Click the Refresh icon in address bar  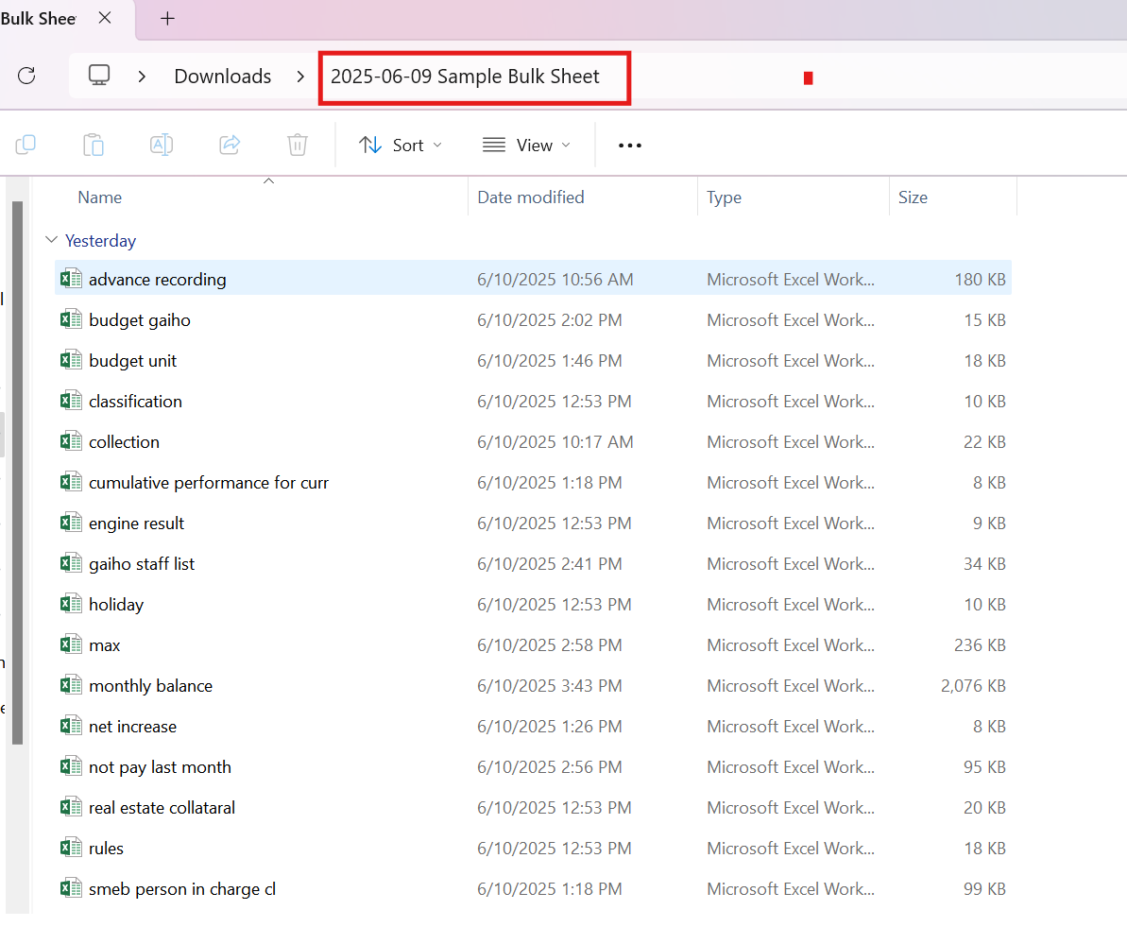click(26, 76)
